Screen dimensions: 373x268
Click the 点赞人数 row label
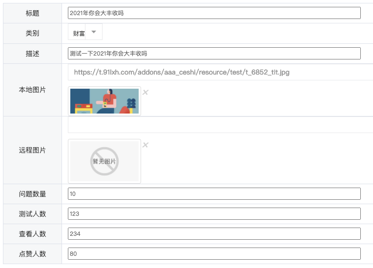coord(32,254)
